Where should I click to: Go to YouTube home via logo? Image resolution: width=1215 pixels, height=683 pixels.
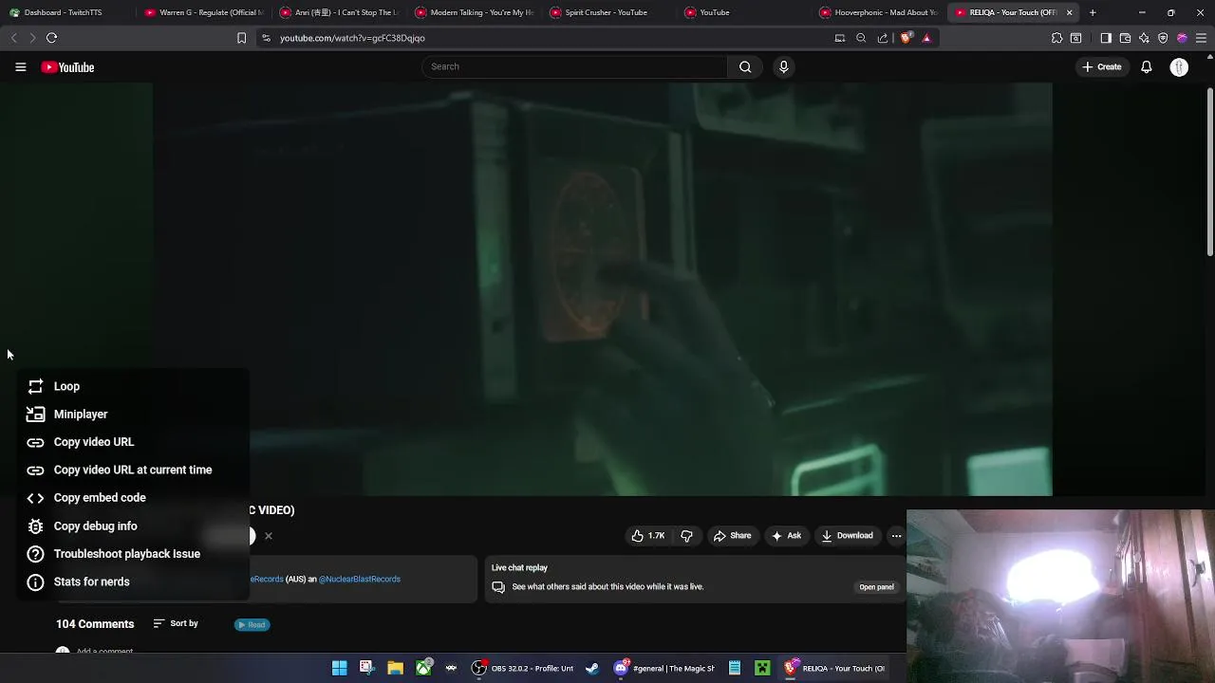67,67
